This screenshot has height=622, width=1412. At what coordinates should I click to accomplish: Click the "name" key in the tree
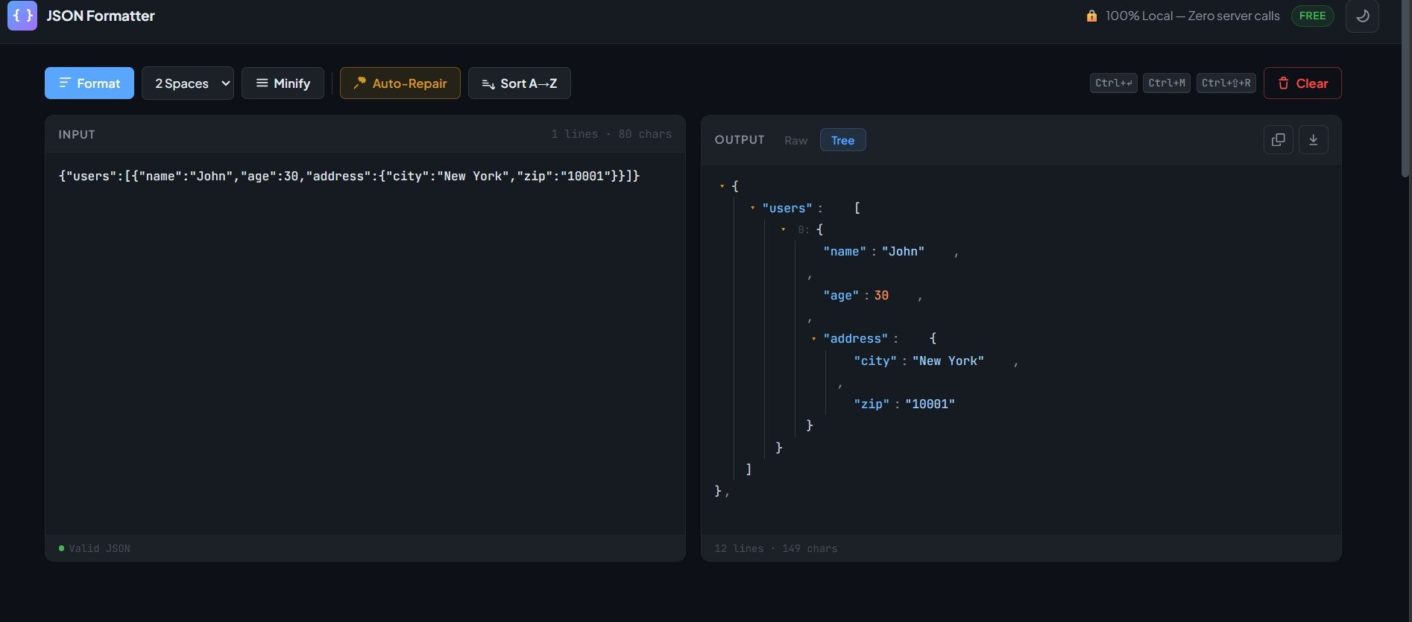pyautogui.click(x=845, y=252)
